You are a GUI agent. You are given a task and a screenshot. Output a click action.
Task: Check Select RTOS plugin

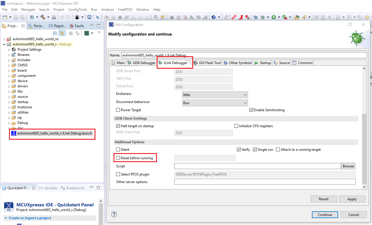coord(118,174)
